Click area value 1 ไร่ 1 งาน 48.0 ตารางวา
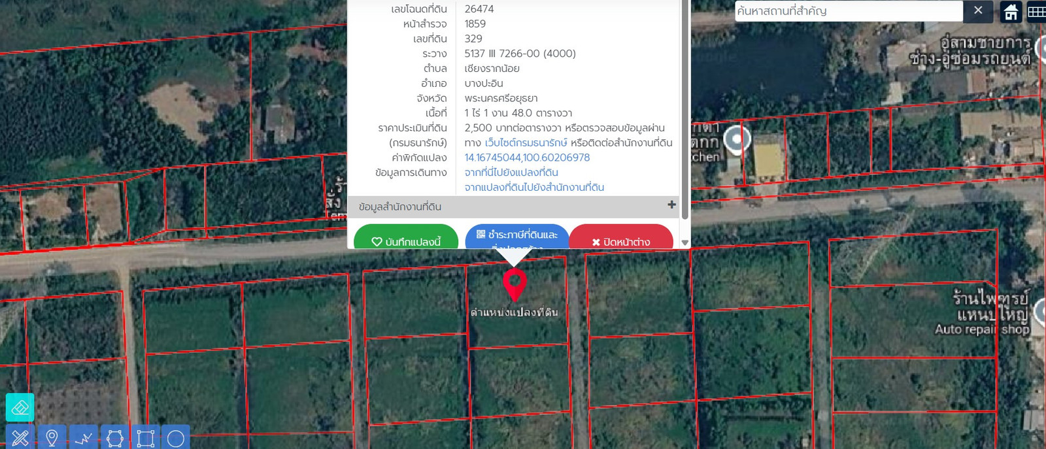 pos(518,113)
